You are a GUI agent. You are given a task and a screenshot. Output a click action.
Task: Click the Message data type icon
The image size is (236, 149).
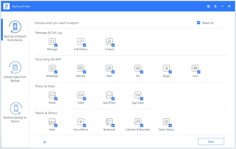[52, 41]
